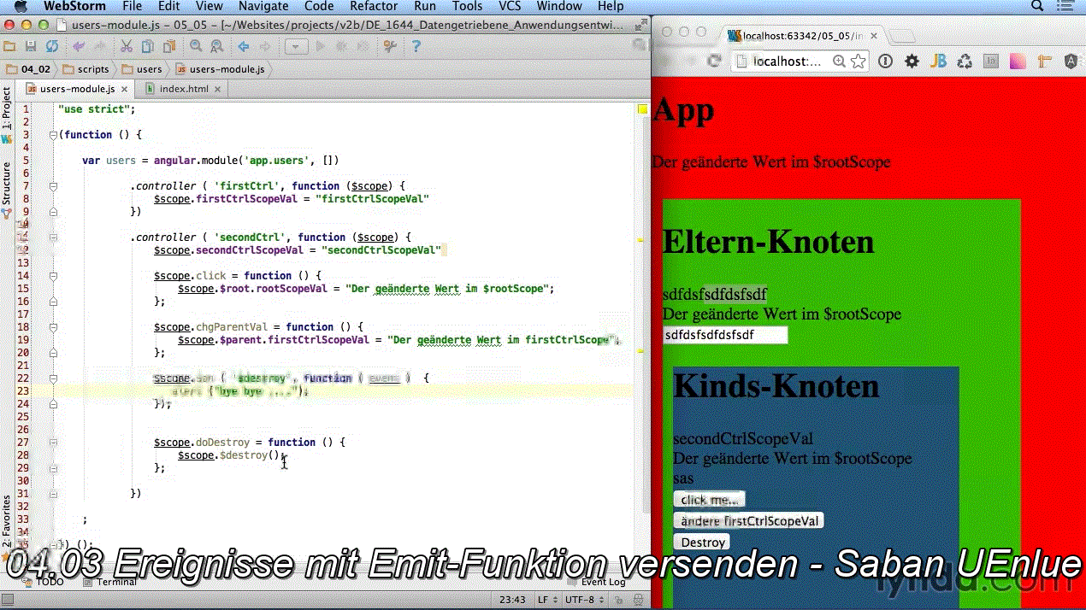This screenshot has height=610, width=1086.
Task: Bookmark page with the star icon
Action: click(x=858, y=62)
